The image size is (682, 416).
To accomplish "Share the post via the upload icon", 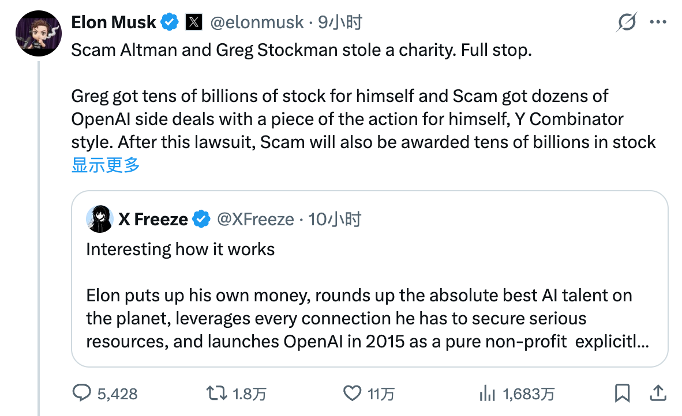I will click(x=658, y=394).
